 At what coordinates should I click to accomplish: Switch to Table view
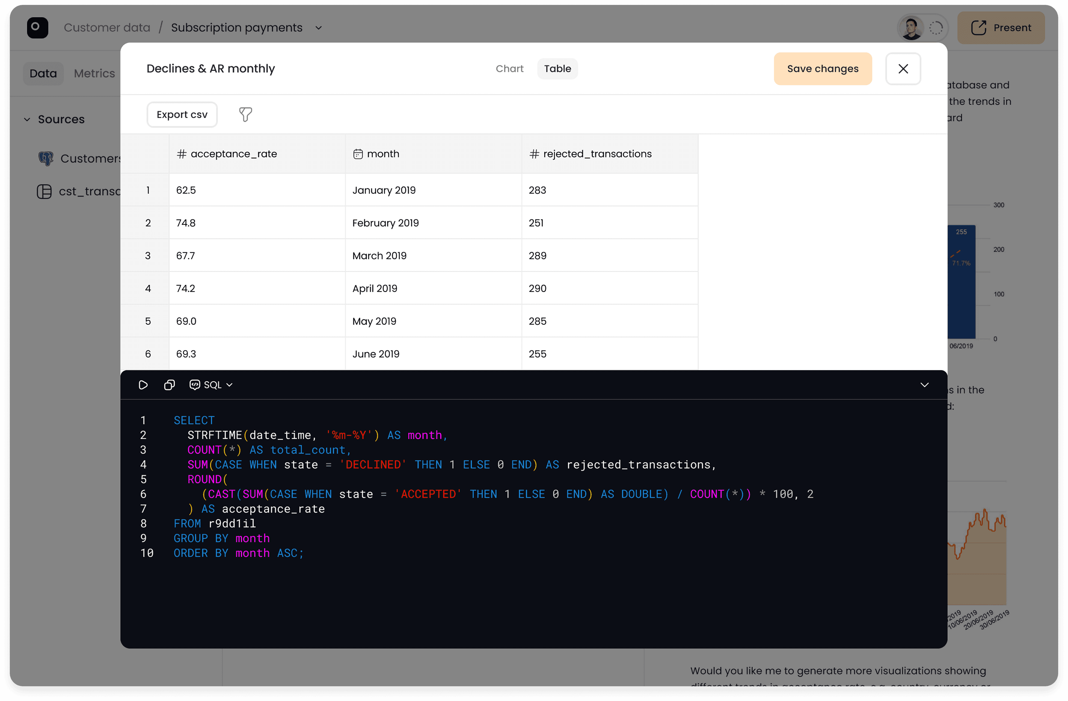point(557,69)
